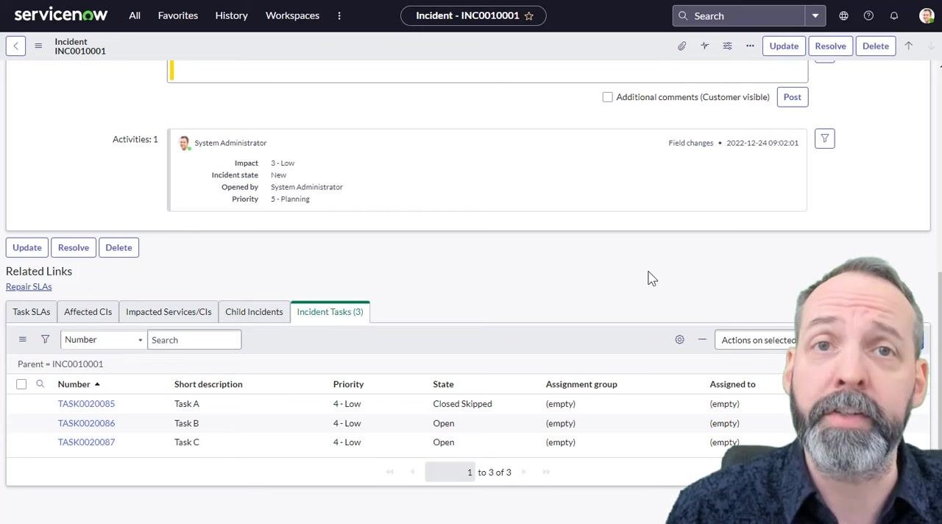Switch to the Affected CIs tab

(x=88, y=311)
